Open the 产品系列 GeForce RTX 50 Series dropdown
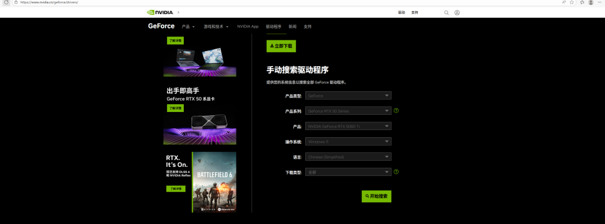 click(348, 111)
